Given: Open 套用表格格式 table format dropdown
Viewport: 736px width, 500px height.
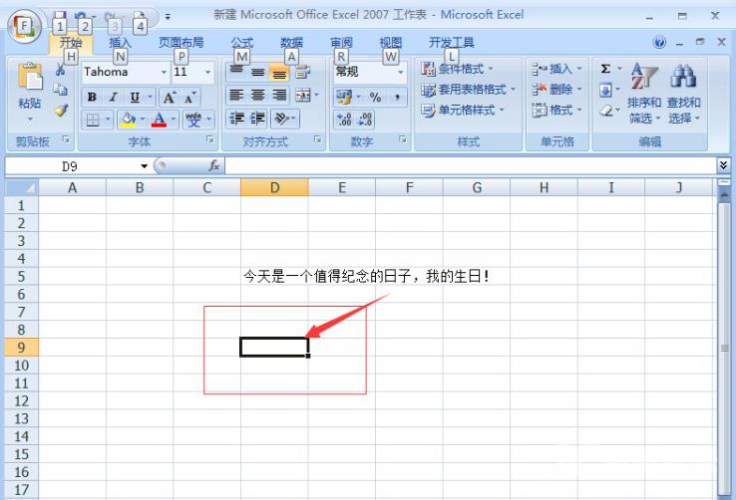Looking at the screenshot, I should pyautogui.click(x=469, y=90).
